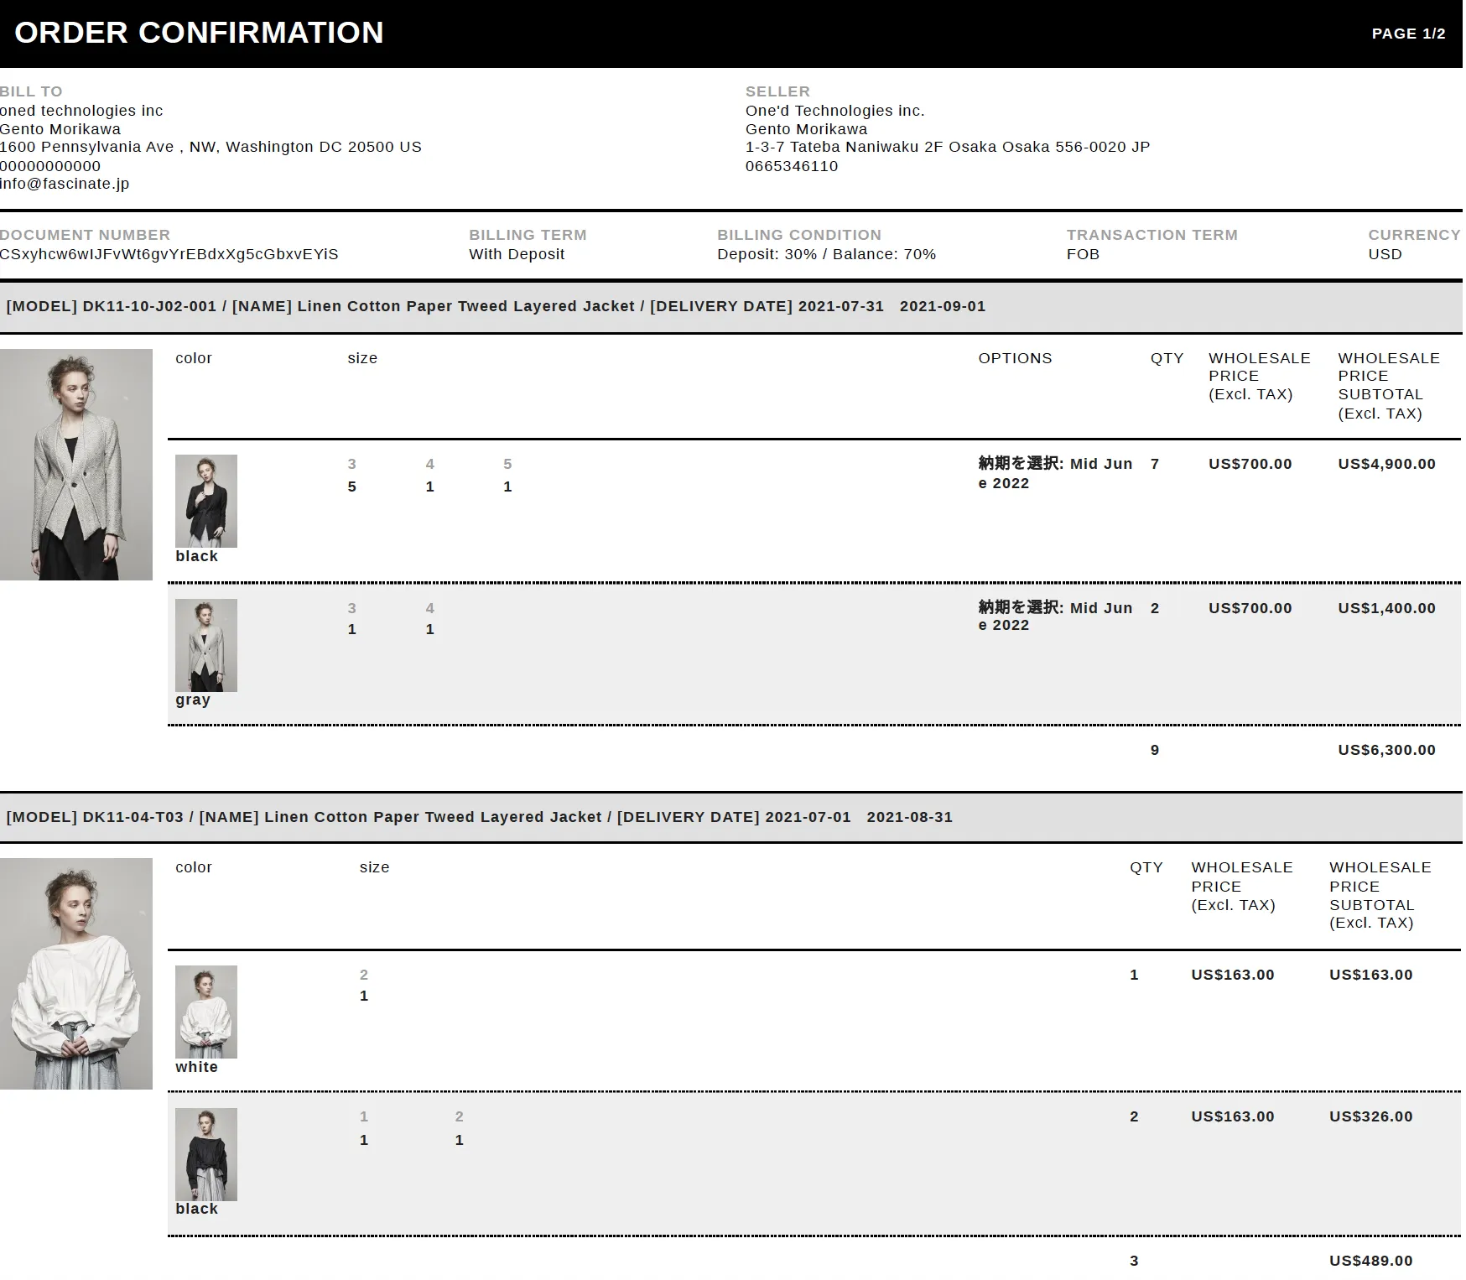The image size is (1466, 1280).
Task: Select the info@fascinate.jp email address
Action: coord(65,184)
